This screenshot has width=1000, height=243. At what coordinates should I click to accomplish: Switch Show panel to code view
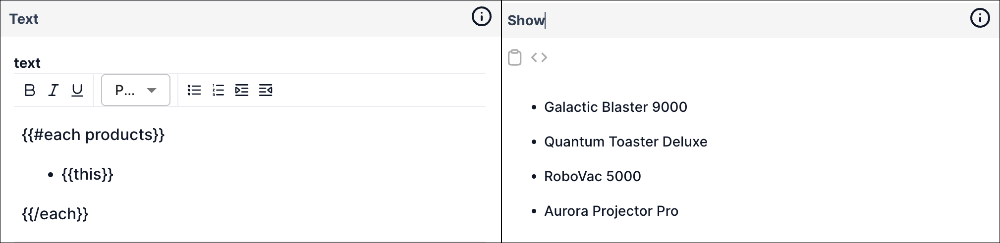tap(539, 57)
